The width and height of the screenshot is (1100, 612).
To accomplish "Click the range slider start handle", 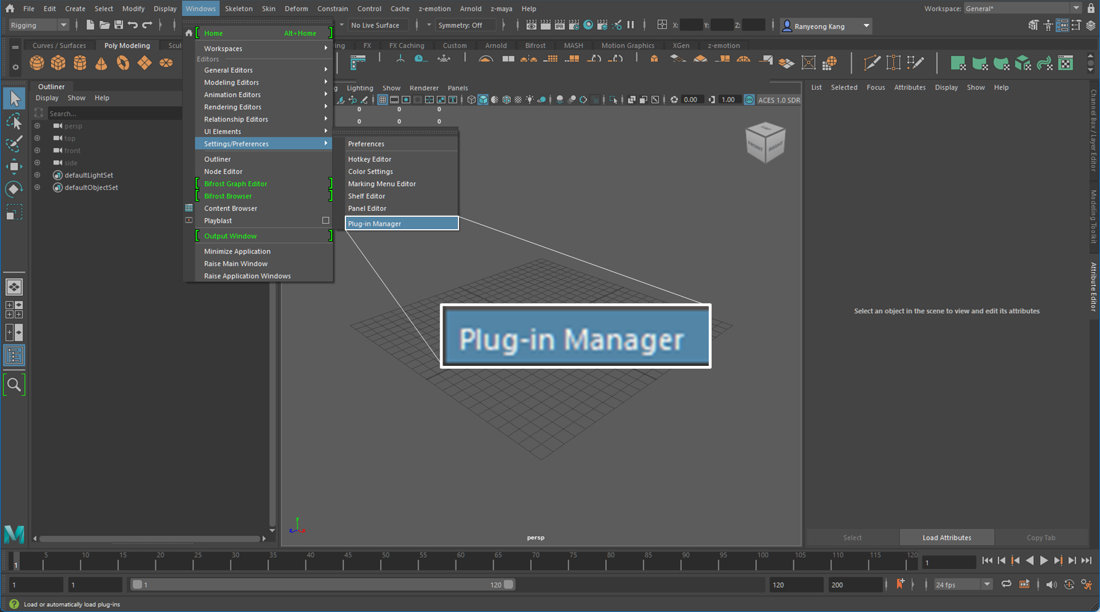I will tap(137, 584).
